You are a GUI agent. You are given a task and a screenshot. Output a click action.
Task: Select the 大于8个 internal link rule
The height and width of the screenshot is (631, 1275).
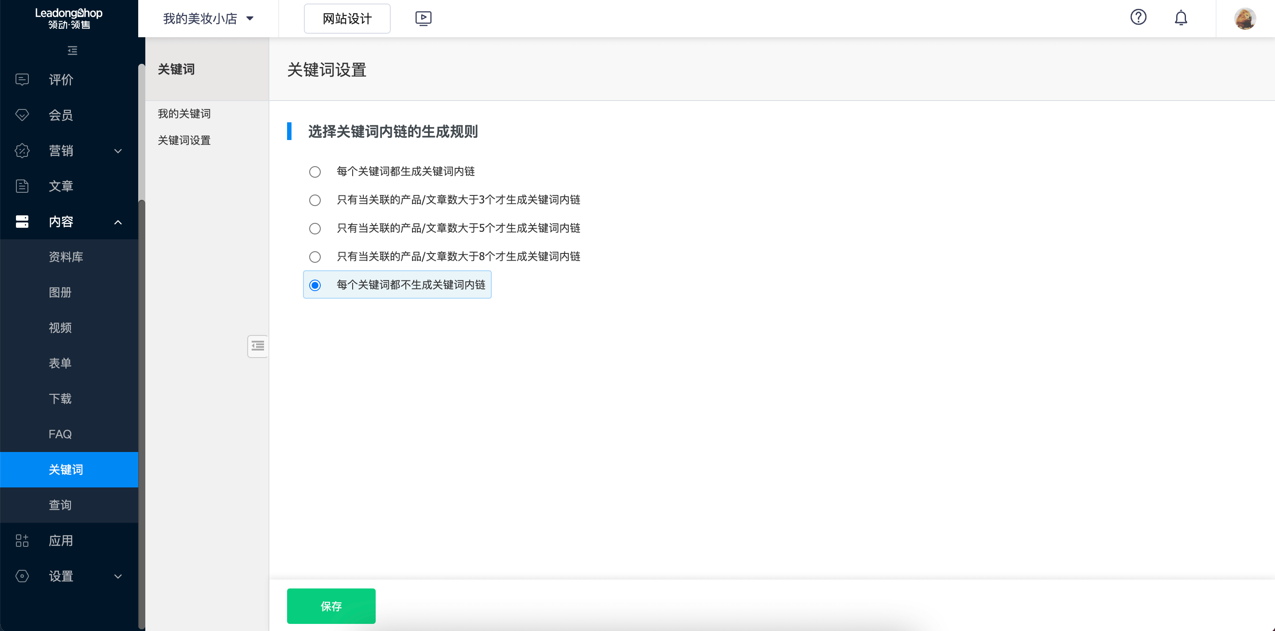click(x=315, y=257)
